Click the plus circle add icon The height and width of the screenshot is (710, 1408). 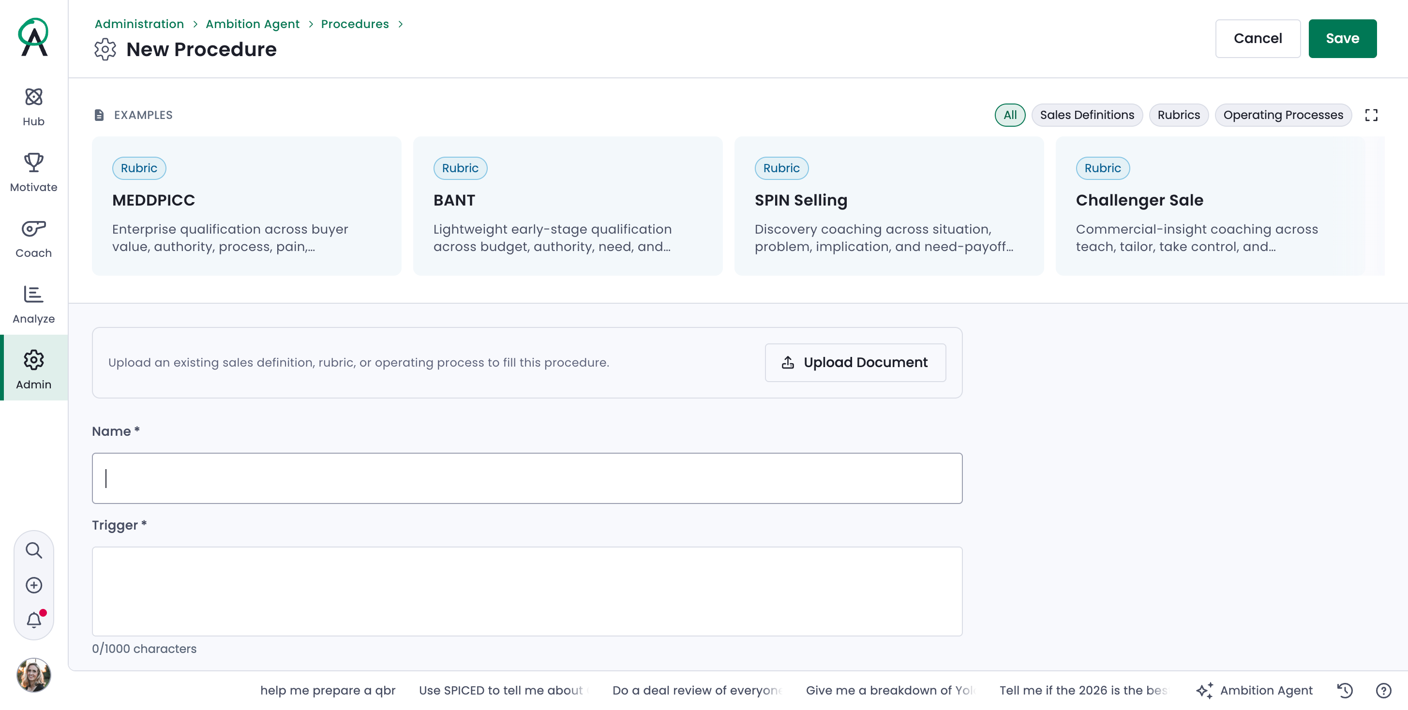34,585
